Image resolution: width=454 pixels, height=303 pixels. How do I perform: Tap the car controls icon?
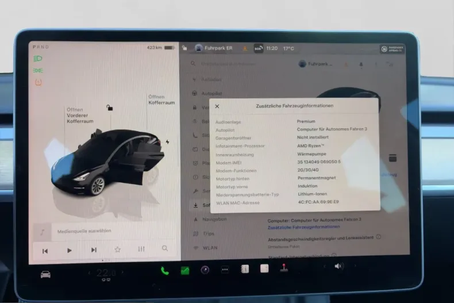click(x=45, y=274)
